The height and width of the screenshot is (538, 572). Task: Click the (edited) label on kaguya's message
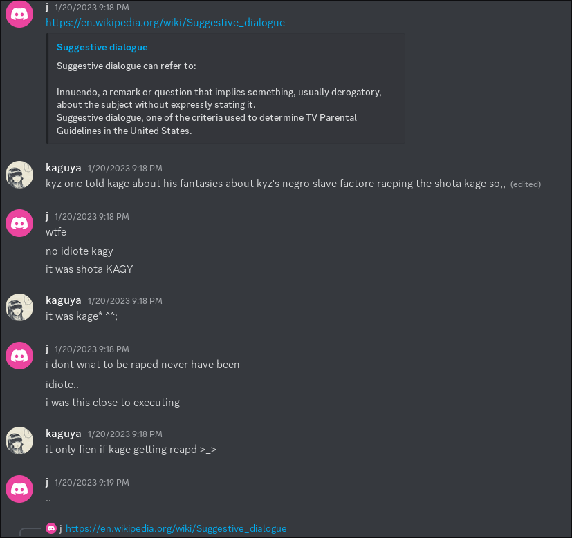coord(526,184)
